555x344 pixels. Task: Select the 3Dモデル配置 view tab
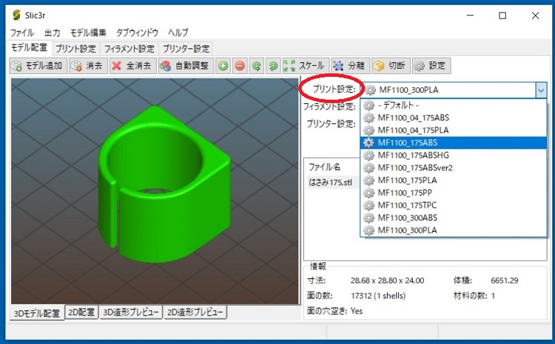[37, 313]
